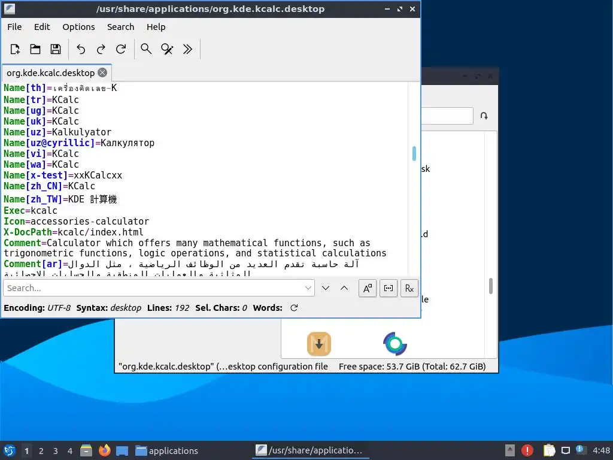The width and height of the screenshot is (613, 460).
Task: Create a new document with toolbar icon
Action: coord(15,49)
